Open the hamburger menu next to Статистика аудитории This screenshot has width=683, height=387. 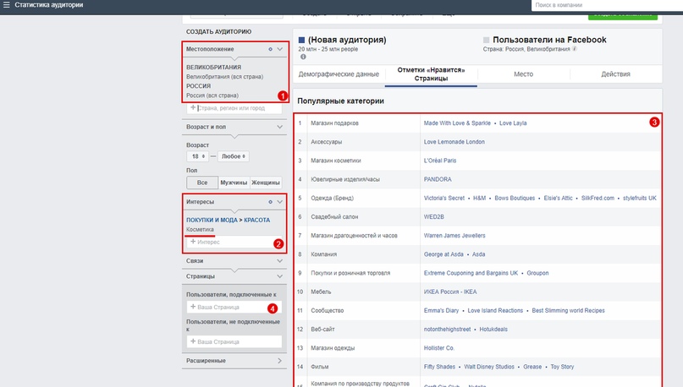7,5
